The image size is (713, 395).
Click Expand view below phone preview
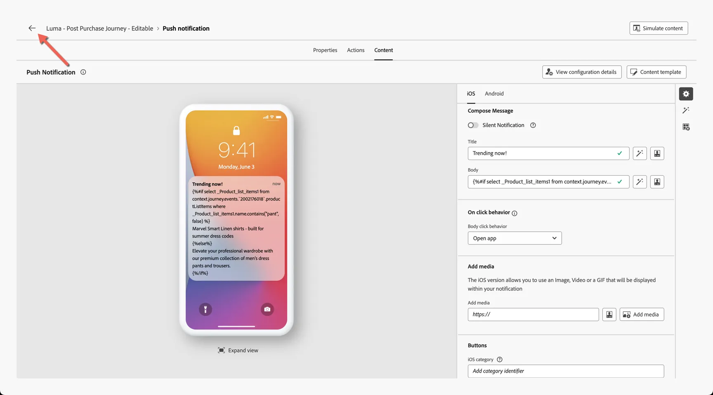(x=238, y=350)
